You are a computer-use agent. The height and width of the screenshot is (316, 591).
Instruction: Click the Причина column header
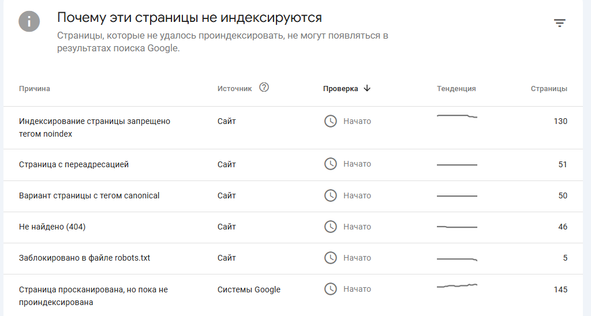pos(35,89)
